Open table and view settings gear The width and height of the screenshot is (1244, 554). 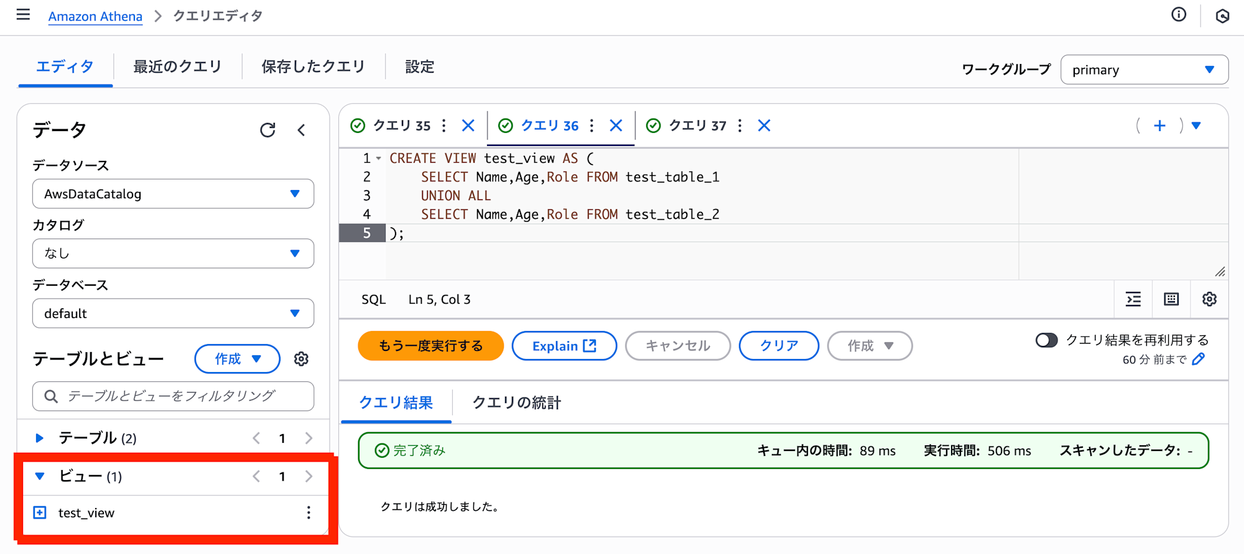[301, 358]
